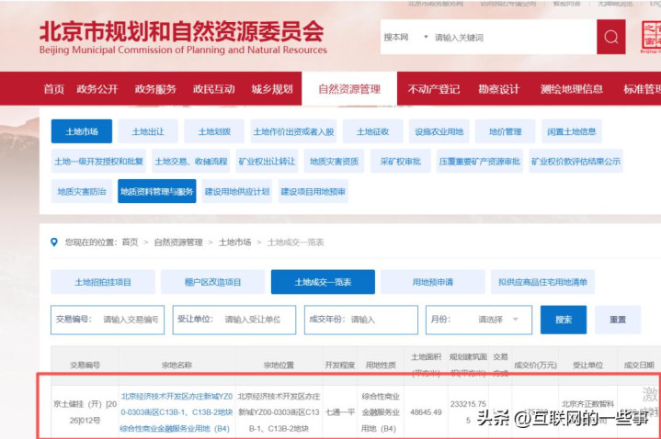661x439 pixels.
Task: Click the red magnifier search icon
Action: (x=610, y=38)
